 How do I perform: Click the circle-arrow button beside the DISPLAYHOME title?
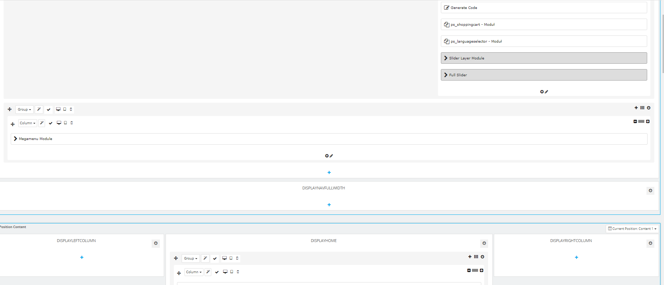click(484, 243)
